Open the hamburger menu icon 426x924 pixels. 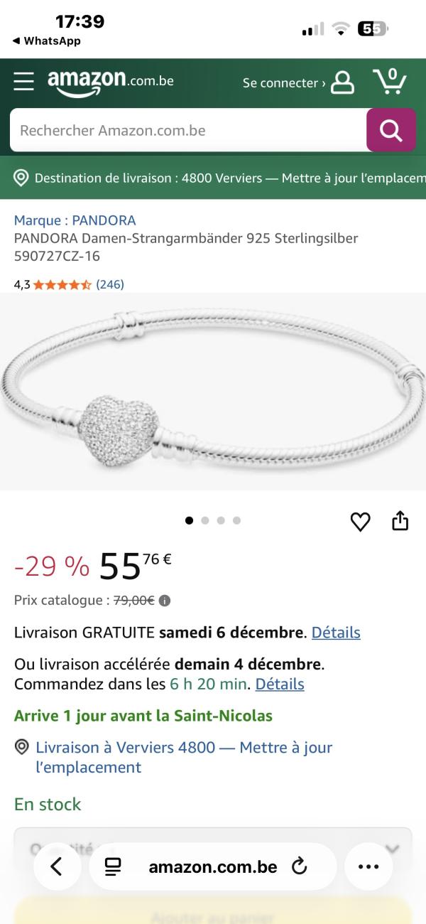(x=23, y=82)
